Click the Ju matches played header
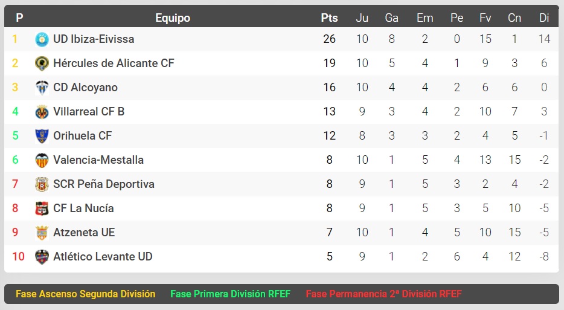This screenshot has width=564, height=310. tap(362, 18)
